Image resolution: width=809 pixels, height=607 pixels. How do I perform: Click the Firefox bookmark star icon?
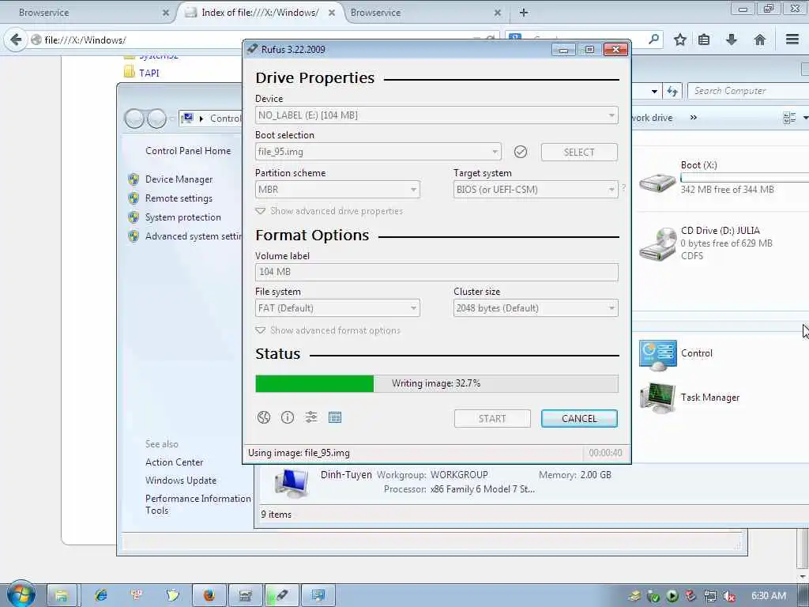click(680, 40)
